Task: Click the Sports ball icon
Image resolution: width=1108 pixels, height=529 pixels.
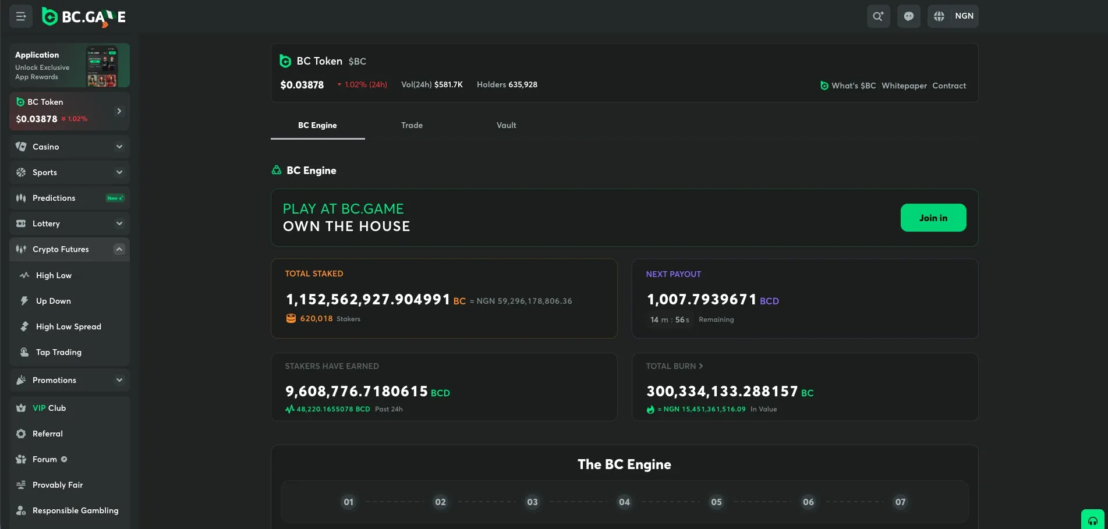Action: coord(21,172)
